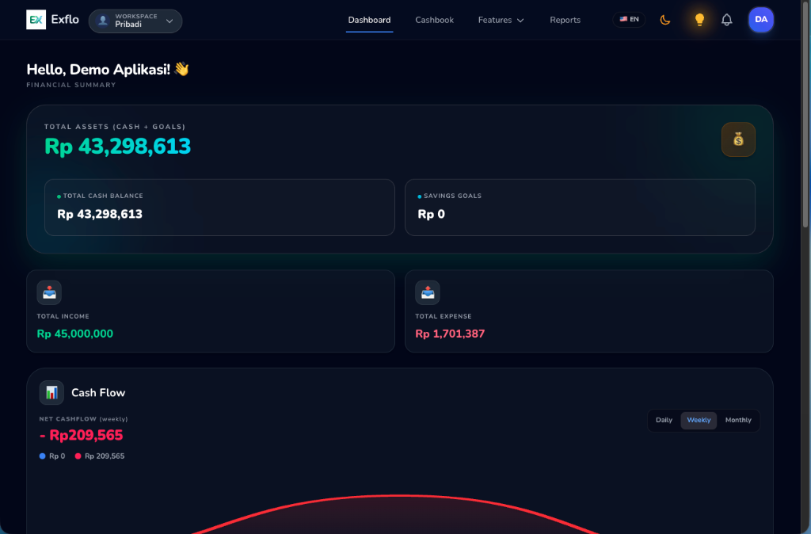
Task: Open the EN language selector
Action: coord(629,20)
